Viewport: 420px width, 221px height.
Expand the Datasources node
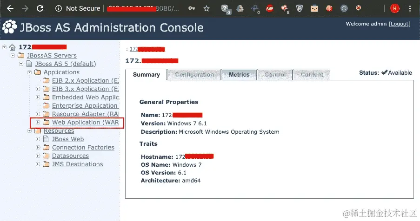pyautogui.click(x=38, y=156)
